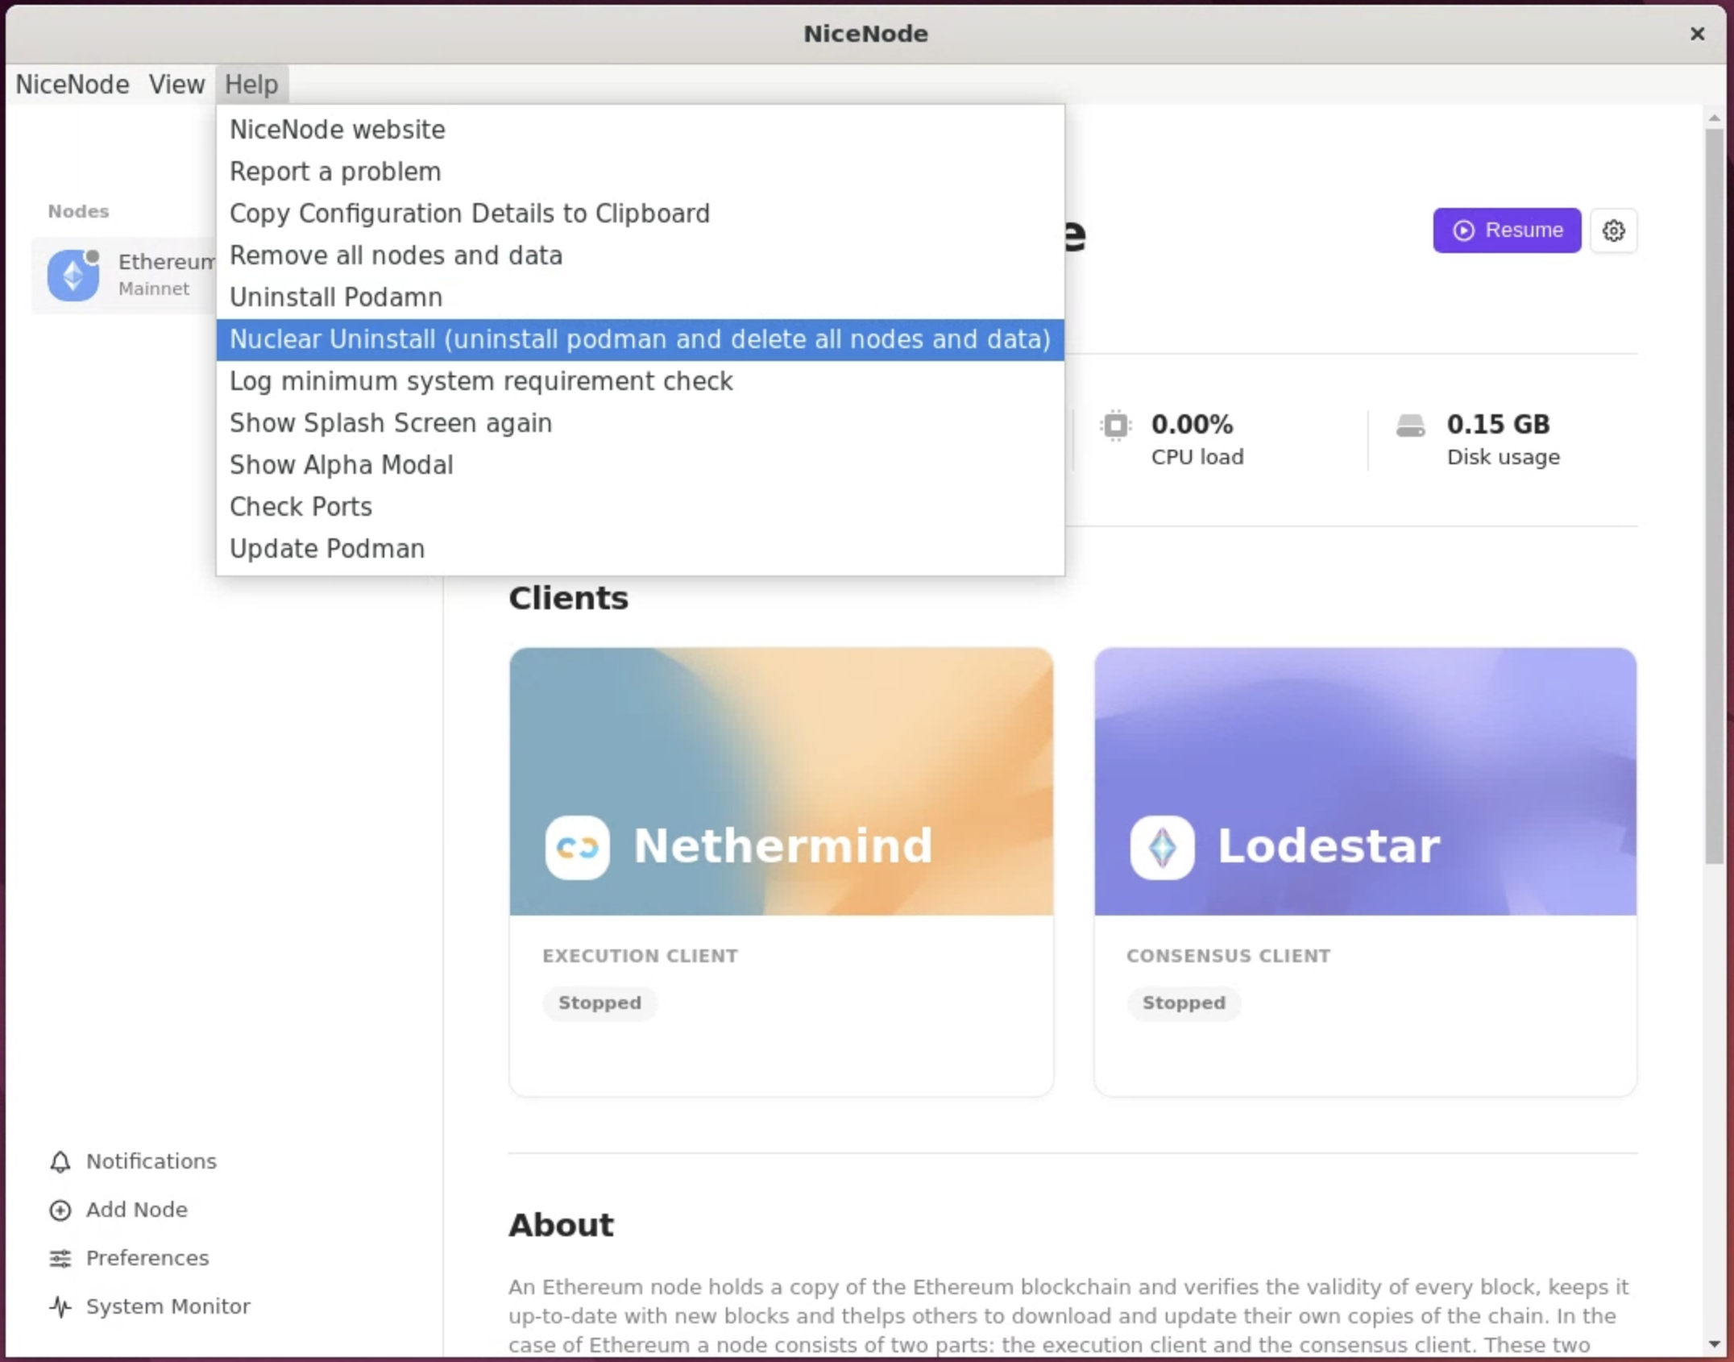Select Show Alpha Modal
Image resolution: width=1734 pixels, height=1362 pixels.
(640, 465)
